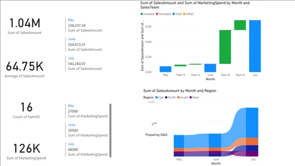Click the Total legend marker in waterfall chart
Image resolution: width=295 pixels, height=166 pixels.
pyautogui.click(x=173, y=14)
